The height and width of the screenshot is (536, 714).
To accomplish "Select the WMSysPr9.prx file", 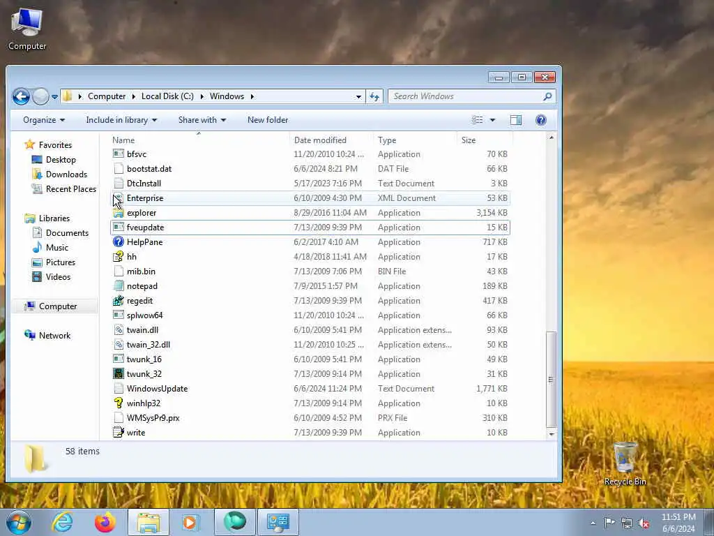I will click(153, 418).
